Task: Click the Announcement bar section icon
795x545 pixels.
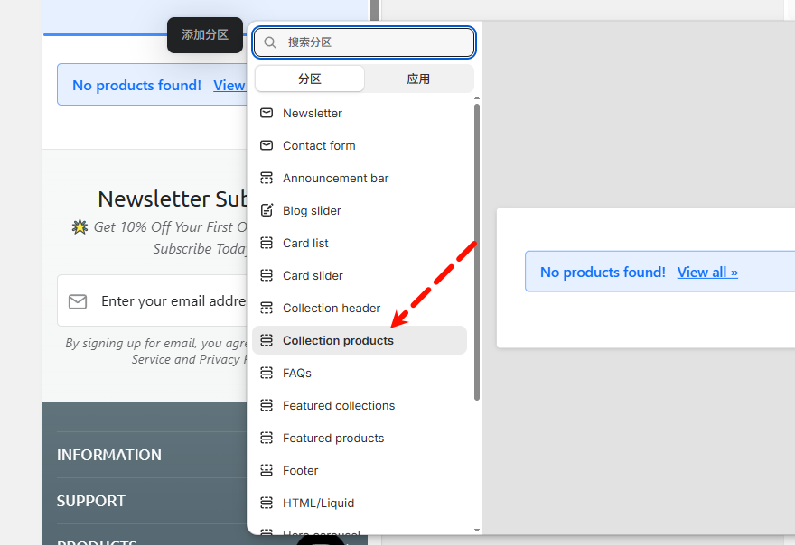Action: (267, 178)
